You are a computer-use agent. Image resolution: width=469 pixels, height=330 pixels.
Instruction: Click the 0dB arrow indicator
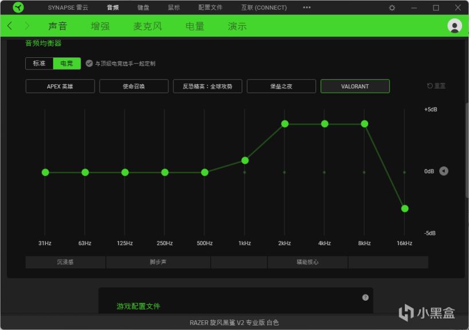click(x=444, y=171)
